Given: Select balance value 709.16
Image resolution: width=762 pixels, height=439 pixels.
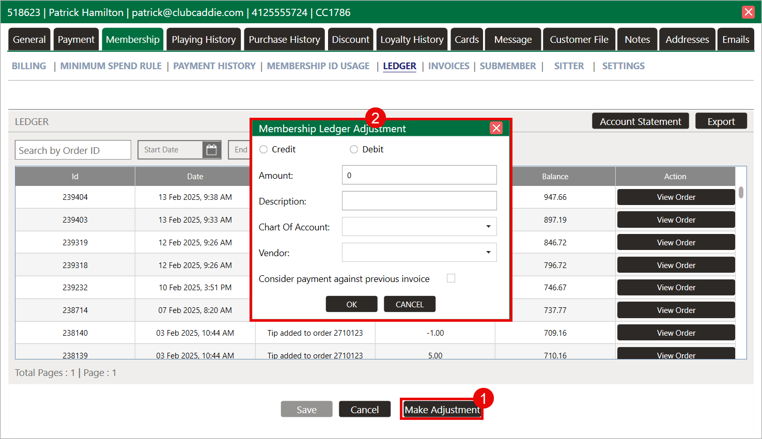Looking at the screenshot, I should (x=555, y=333).
